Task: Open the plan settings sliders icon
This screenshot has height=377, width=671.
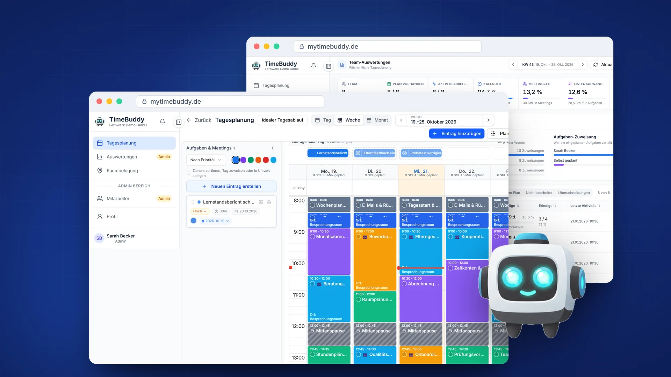Action: pos(493,134)
